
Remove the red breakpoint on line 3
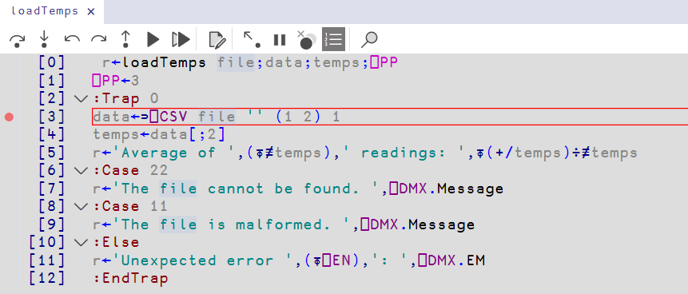coord(9,117)
